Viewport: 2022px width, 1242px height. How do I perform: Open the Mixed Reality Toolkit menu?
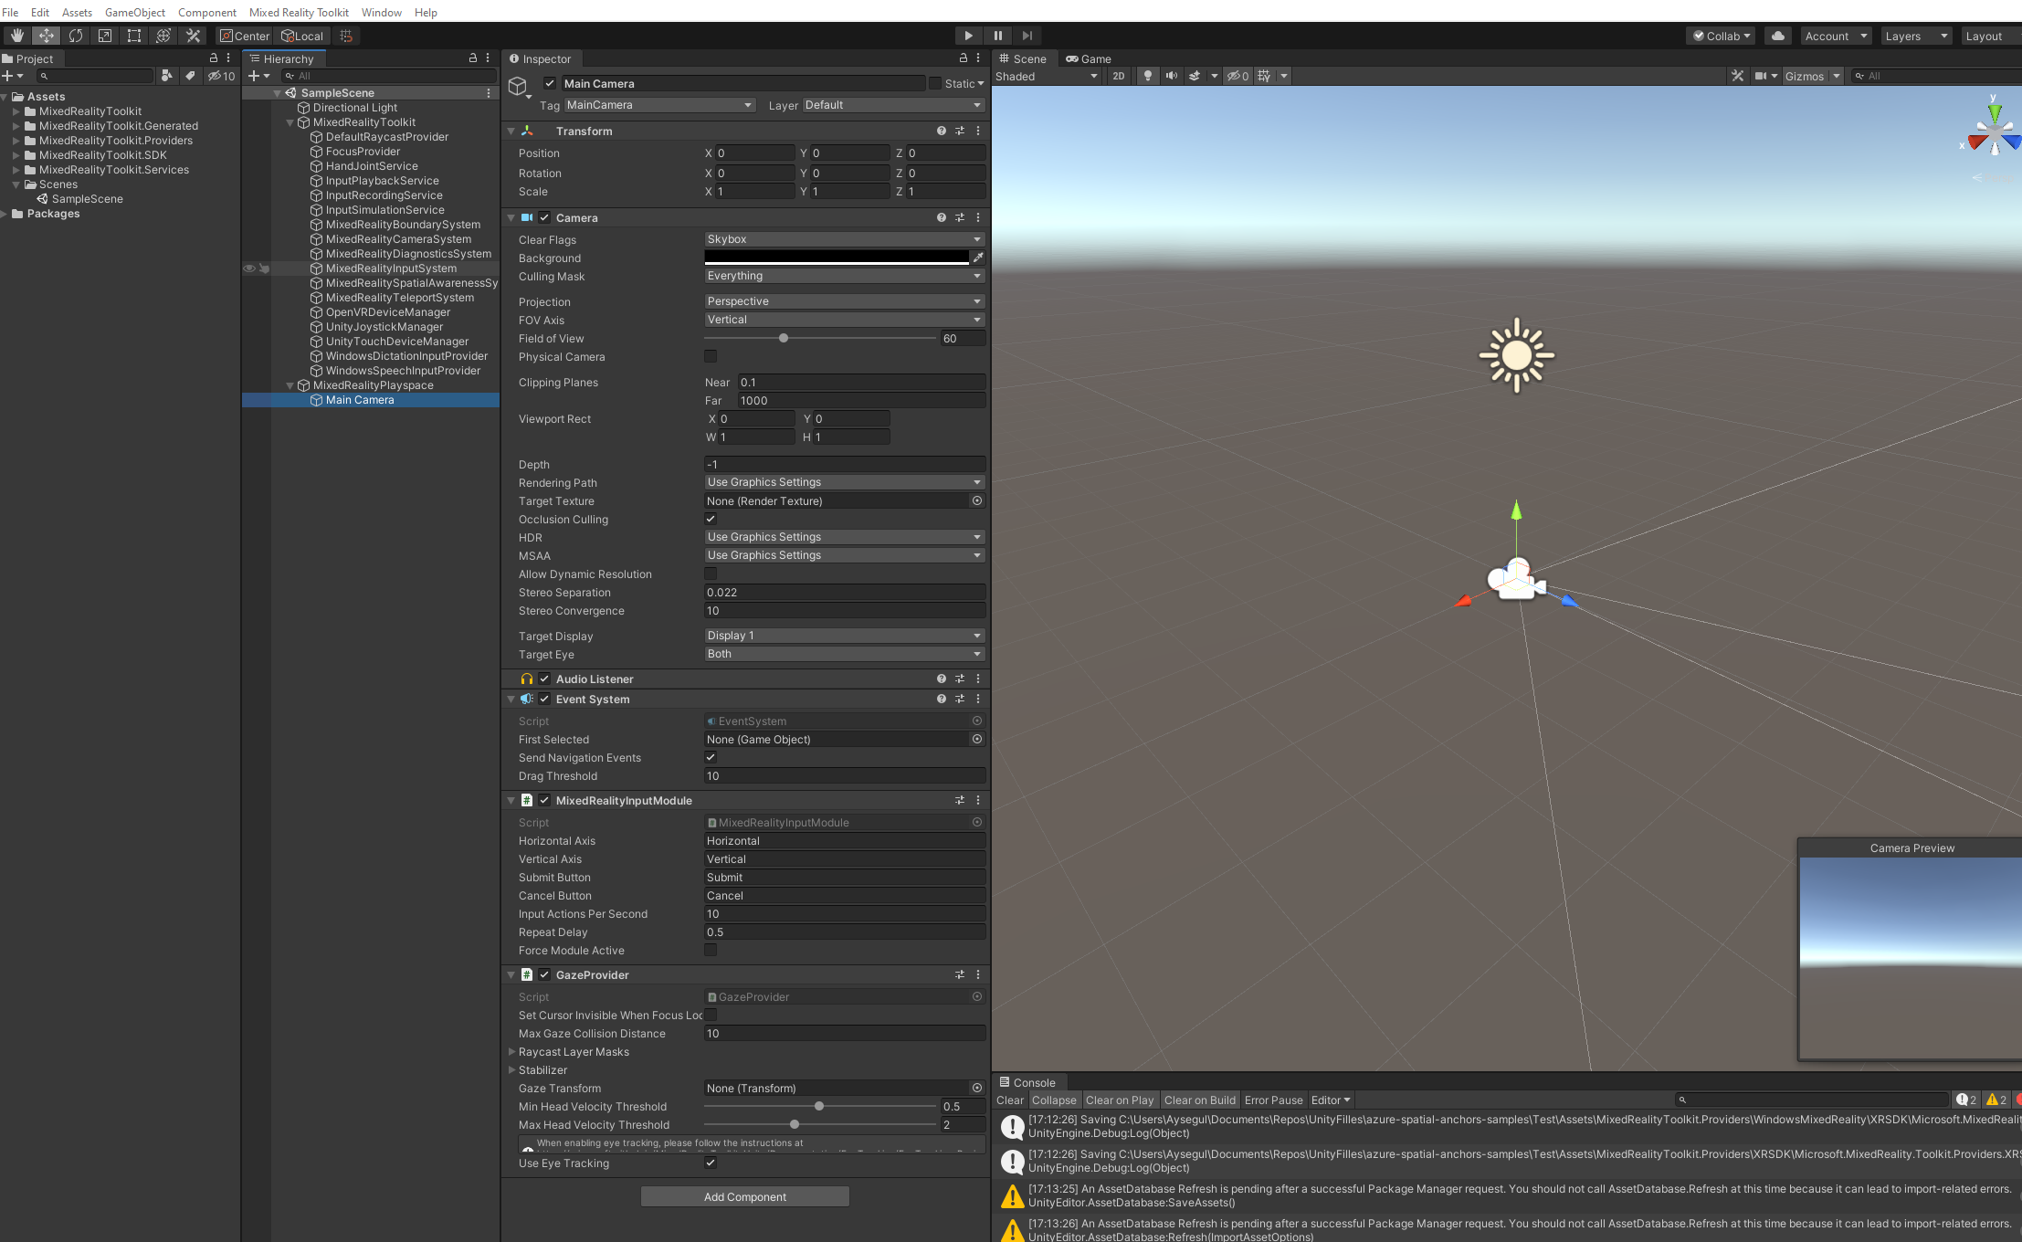pos(299,12)
